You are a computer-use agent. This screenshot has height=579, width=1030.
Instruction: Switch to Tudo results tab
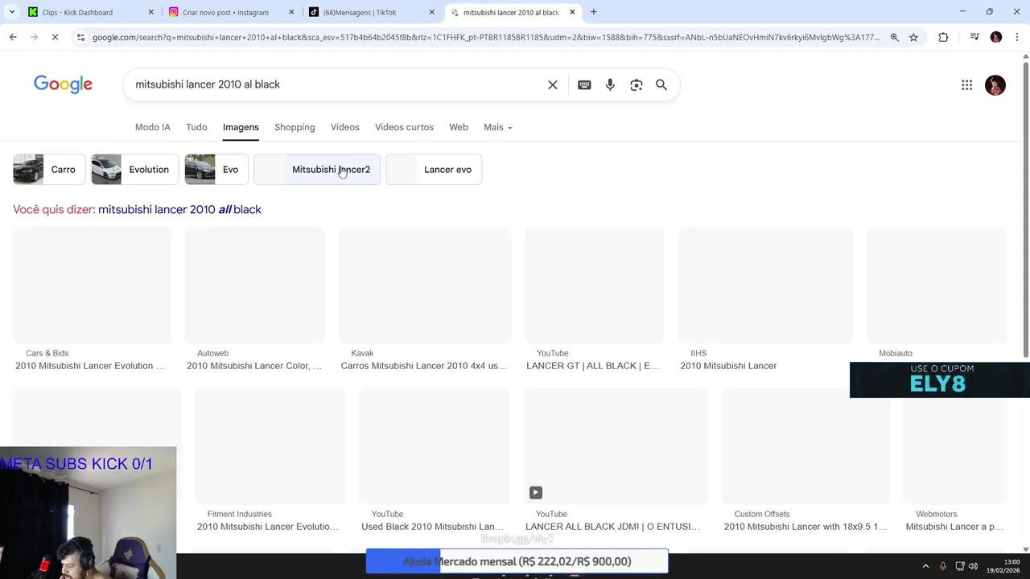(196, 127)
